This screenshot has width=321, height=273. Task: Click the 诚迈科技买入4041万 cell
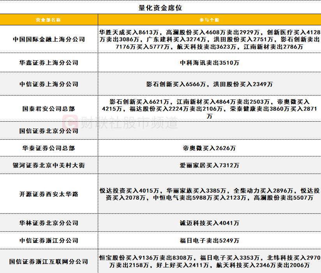tap(210, 223)
